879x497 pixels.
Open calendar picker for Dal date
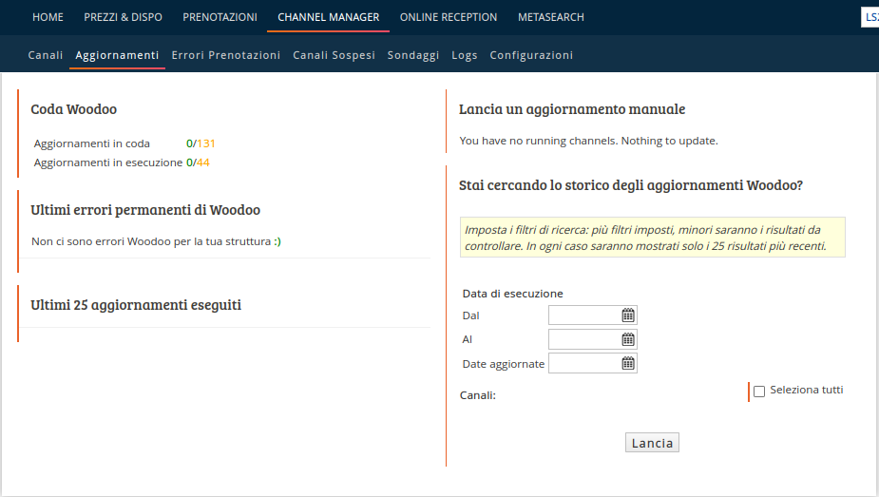pyautogui.click(x=628, y=315)
